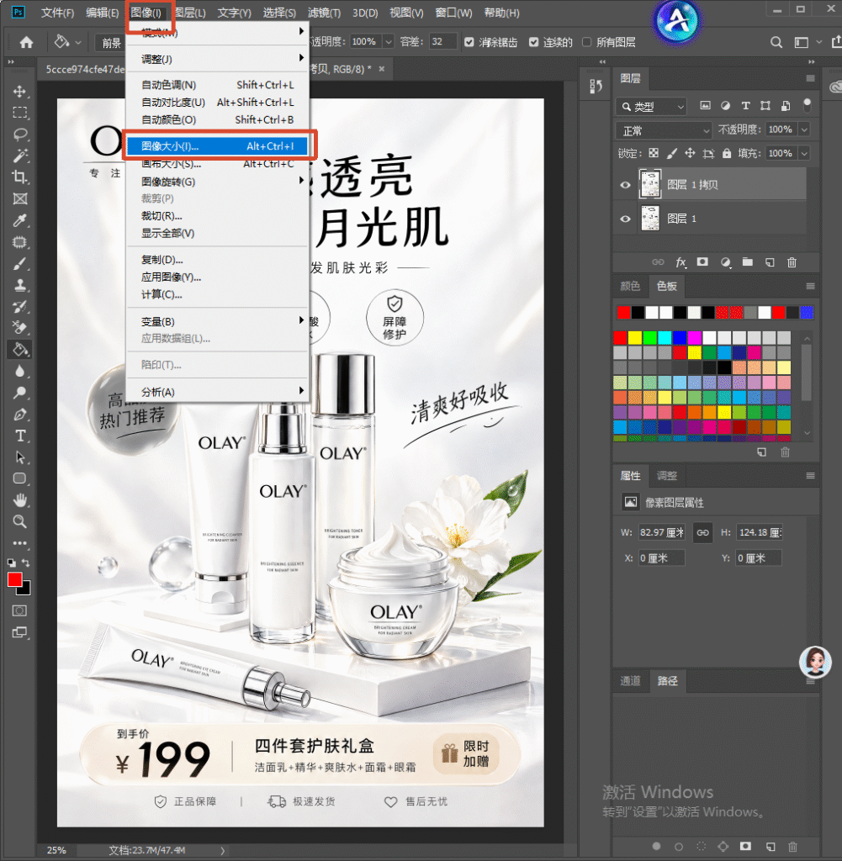Choose 图像大小(I)... menu entry
Image resolution: width=842 pixels, height=861 pixels.
point(218,146)
